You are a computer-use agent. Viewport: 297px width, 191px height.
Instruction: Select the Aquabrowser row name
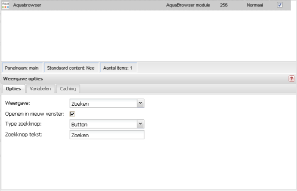27,5
